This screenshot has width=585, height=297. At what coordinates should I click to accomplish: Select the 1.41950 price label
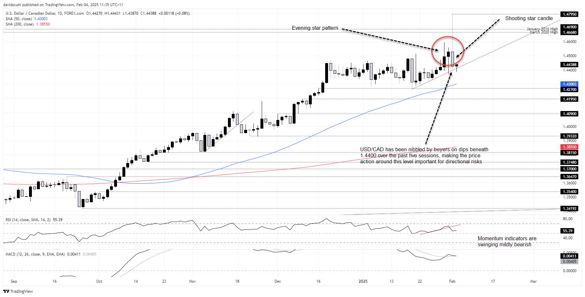point(570,99)
